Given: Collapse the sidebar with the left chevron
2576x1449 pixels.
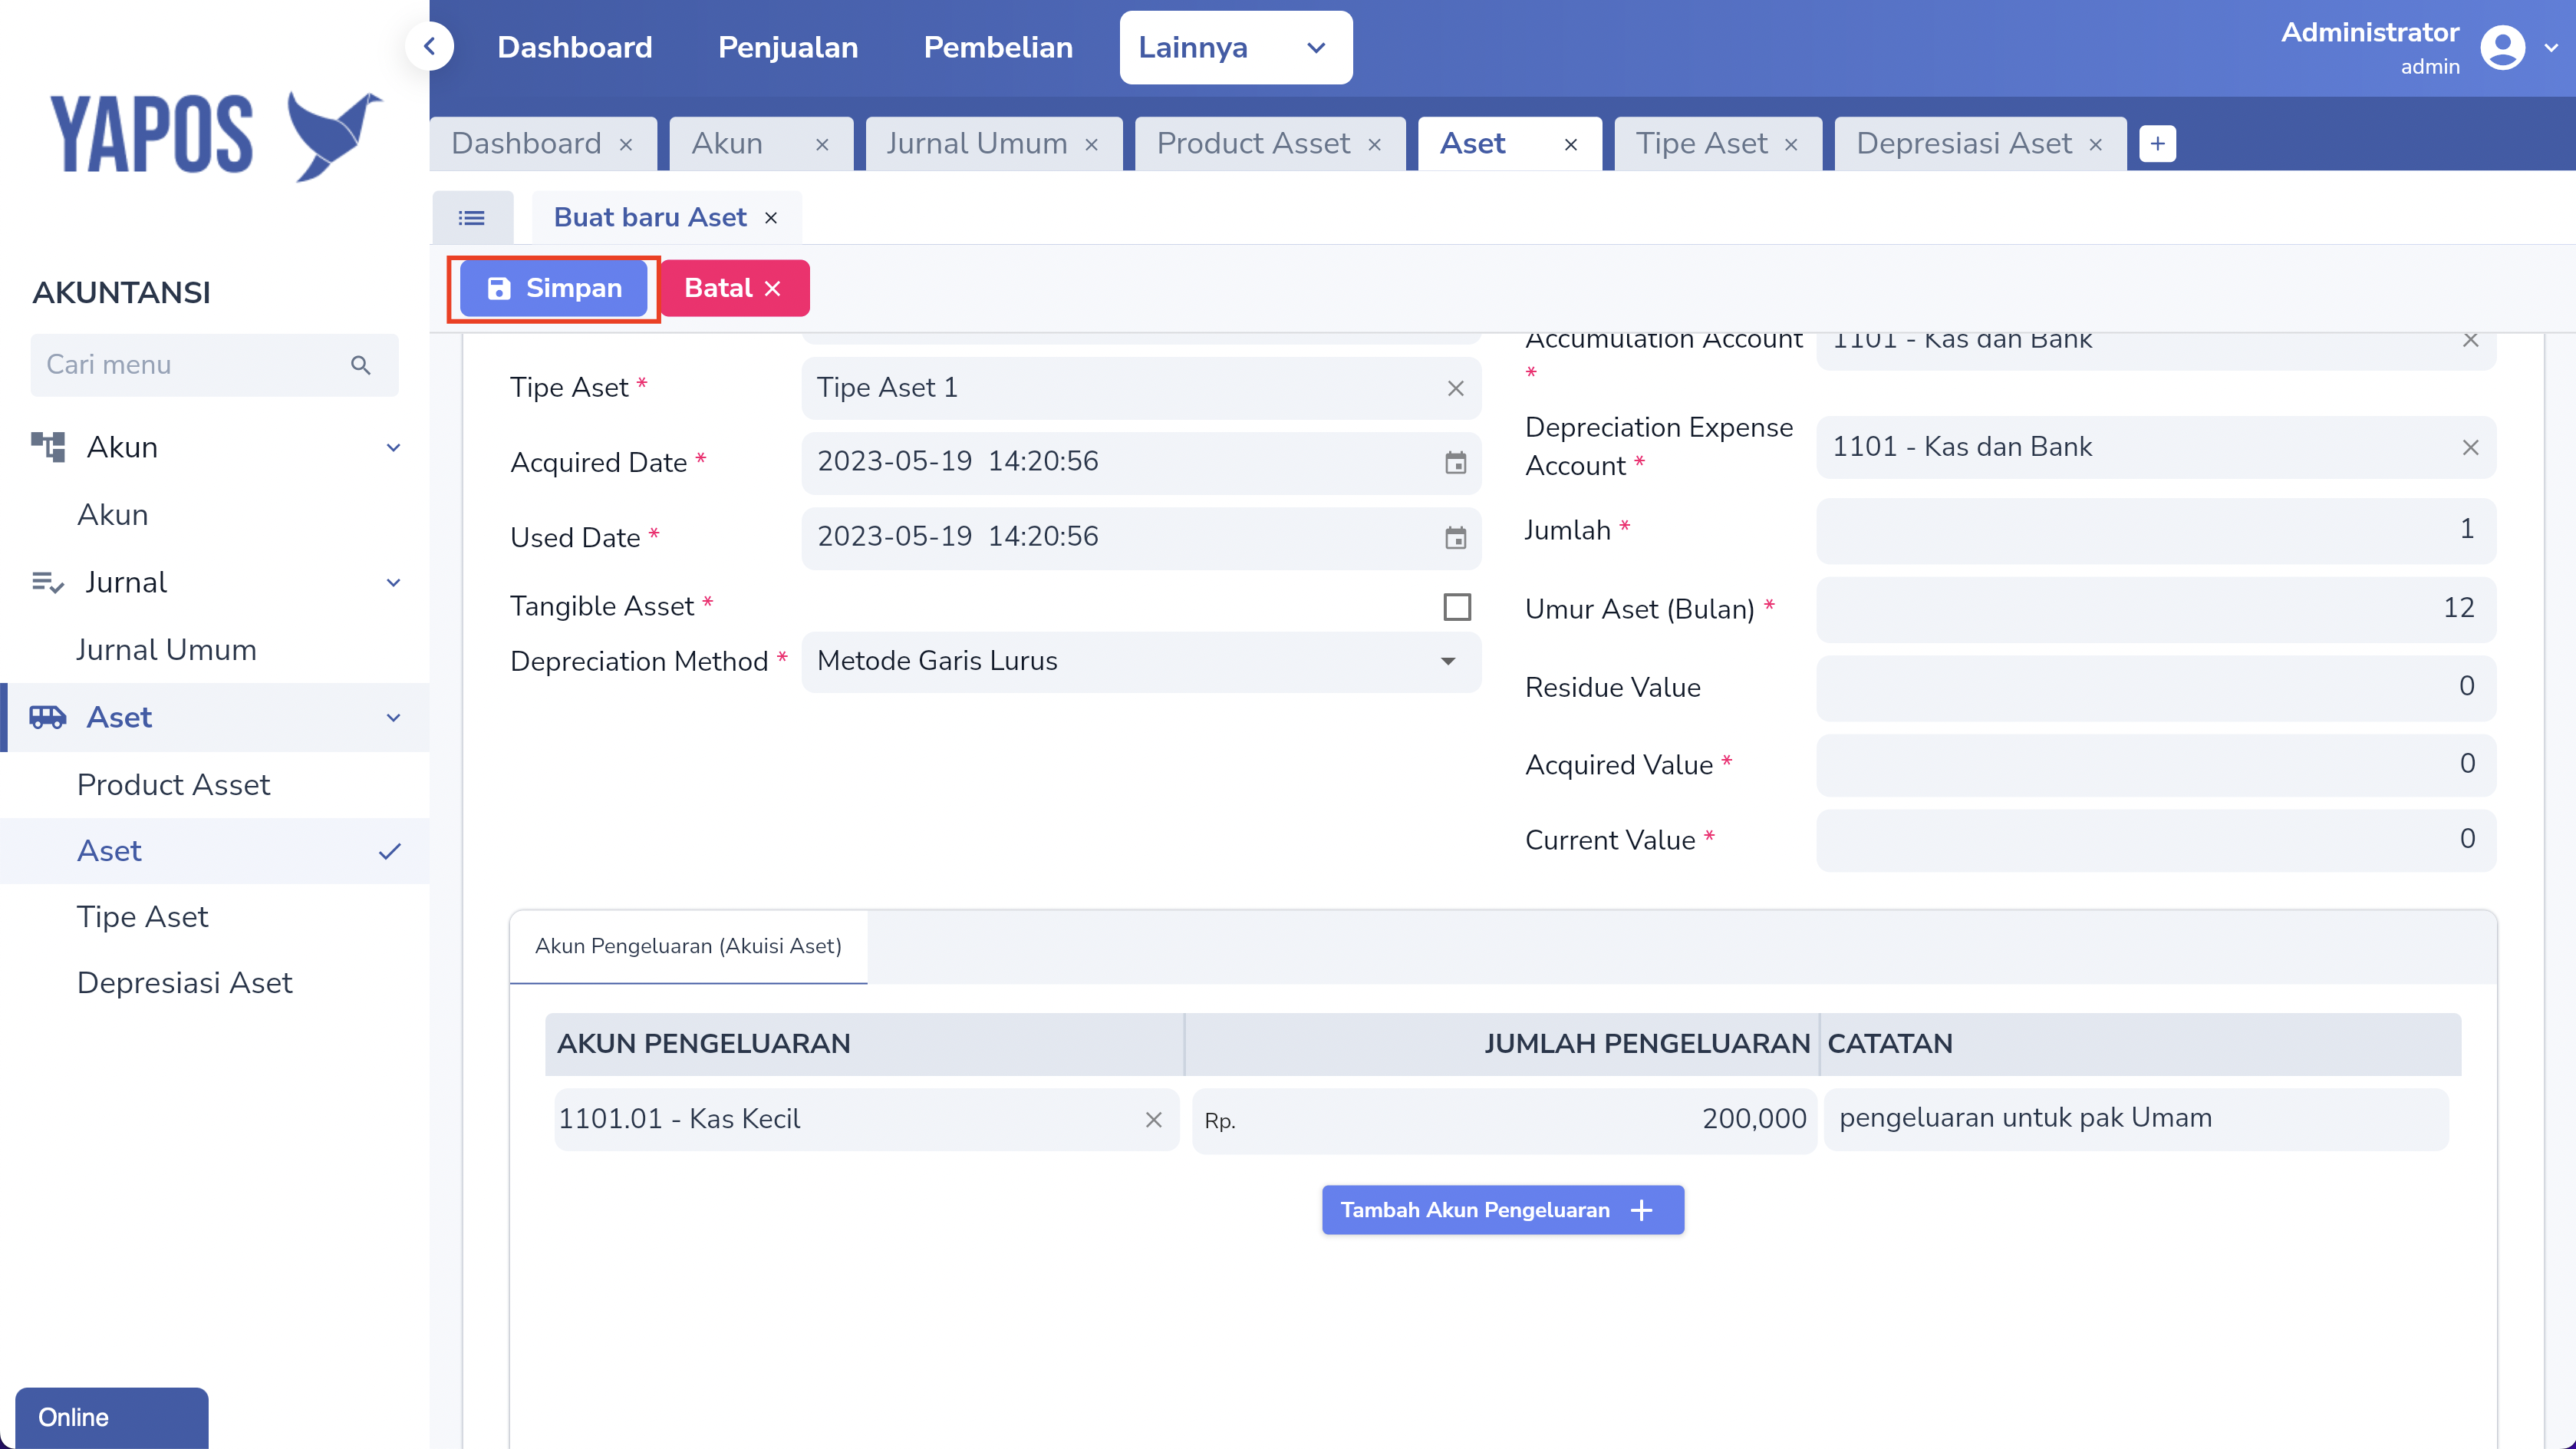Looking at the screenshot, I should 430,46.
